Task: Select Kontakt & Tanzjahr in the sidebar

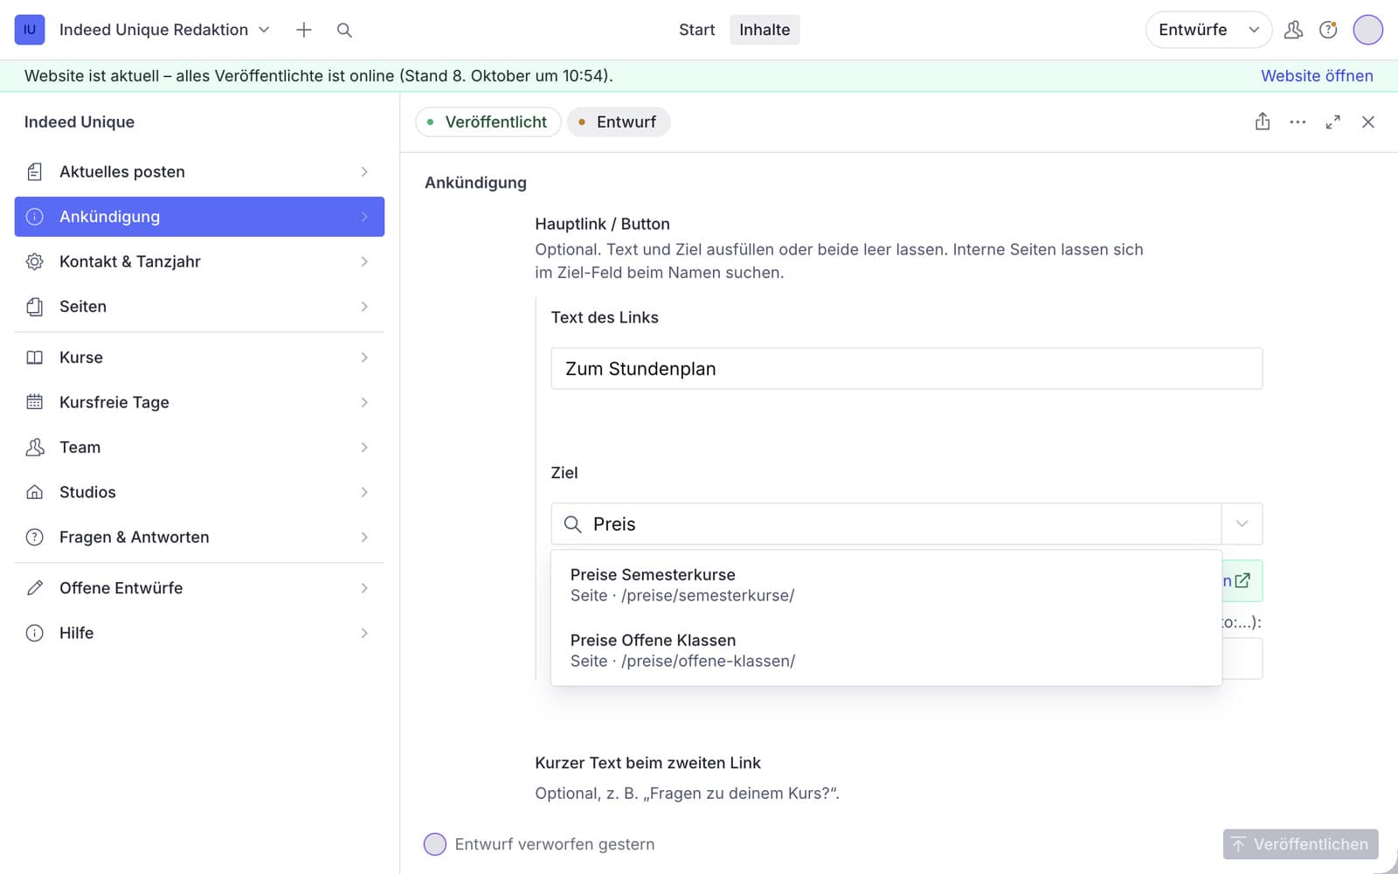Action: (199, 261)
